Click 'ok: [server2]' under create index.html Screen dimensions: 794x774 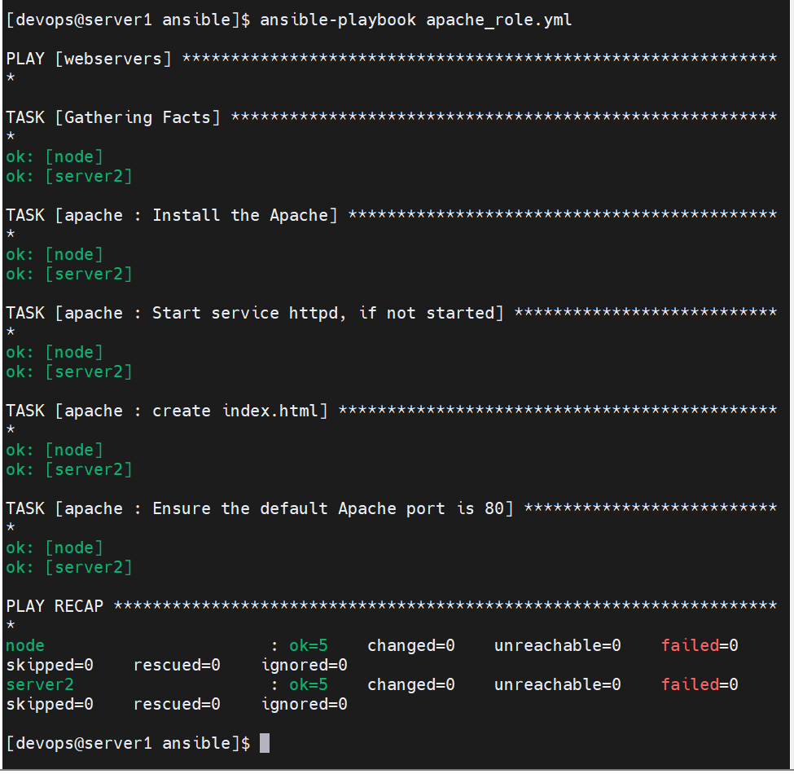[x=69, y=469]
